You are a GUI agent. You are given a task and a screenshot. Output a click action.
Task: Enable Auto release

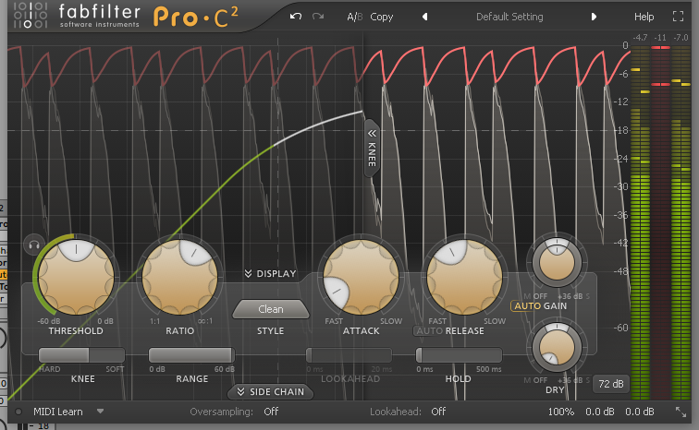[429, 331]
